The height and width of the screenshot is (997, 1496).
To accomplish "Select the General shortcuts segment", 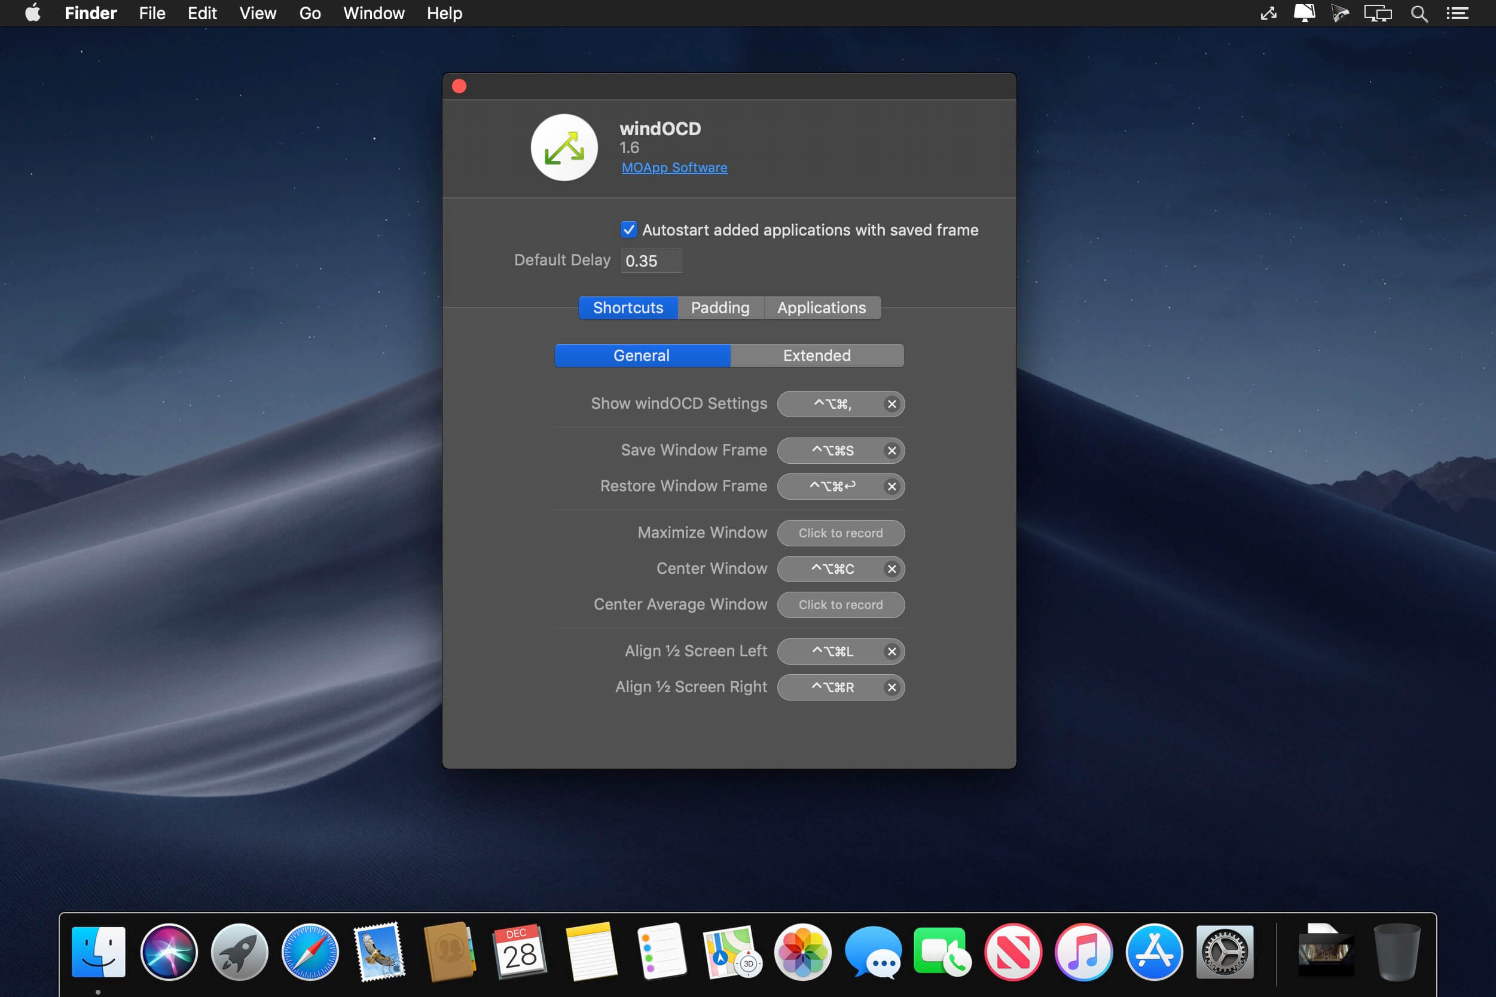I will pos(641,356).
